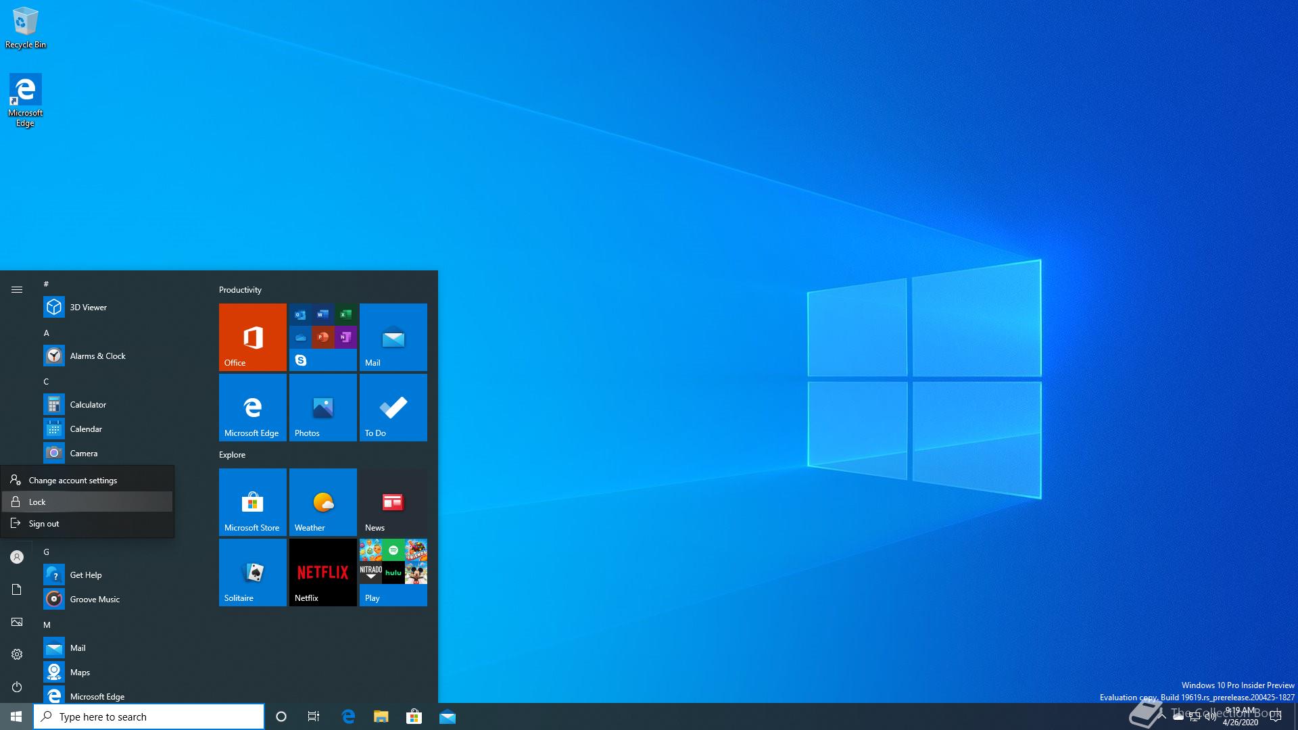Expand the Start menu hamburger

click(17, 289)
